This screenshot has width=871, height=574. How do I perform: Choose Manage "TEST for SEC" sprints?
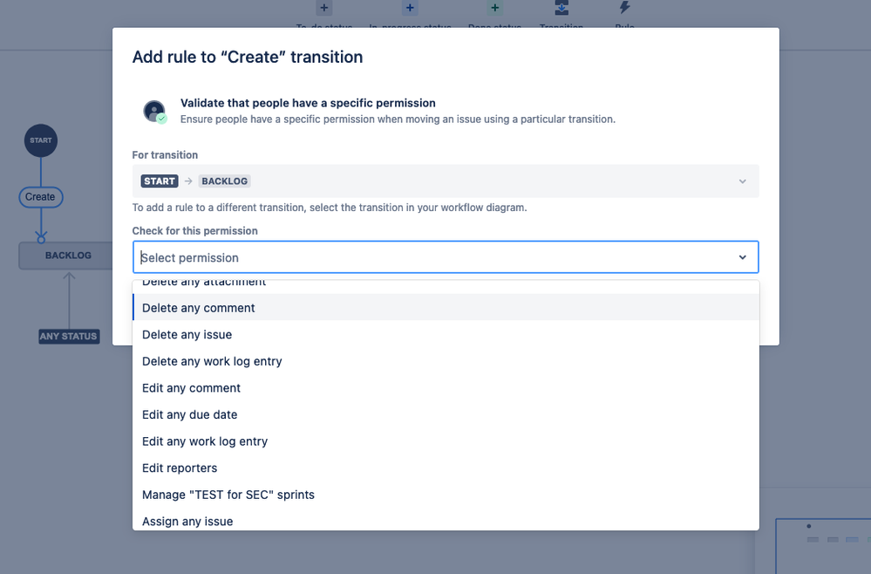[446, 495]
